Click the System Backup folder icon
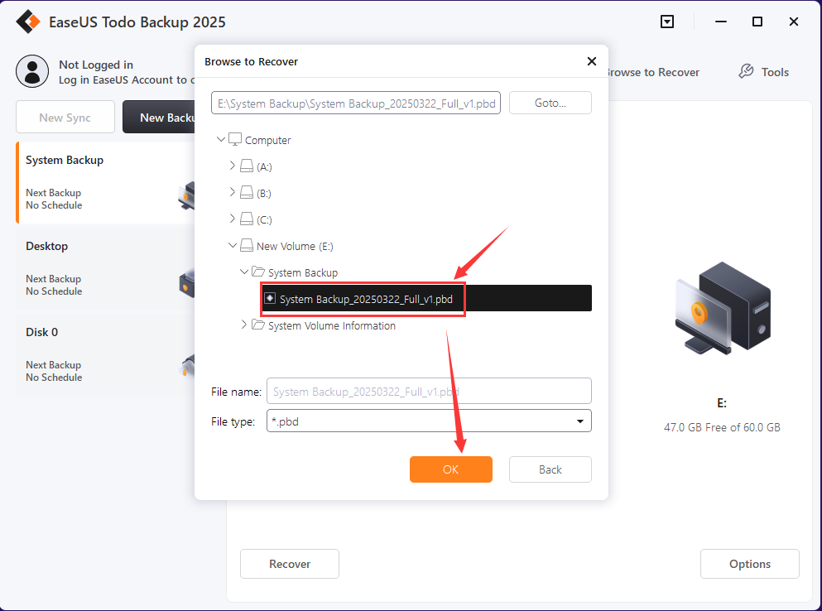Image resolution: width=822 pixels, height=611 pixels. pyautogui.click(x=258, y=272)
